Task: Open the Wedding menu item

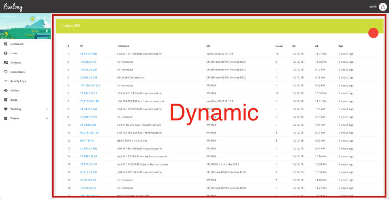Action: pos(16,109)
